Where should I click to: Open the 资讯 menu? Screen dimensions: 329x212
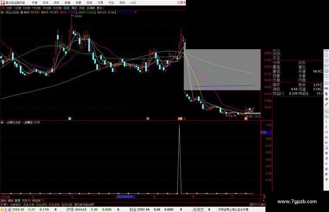(57, 3)
